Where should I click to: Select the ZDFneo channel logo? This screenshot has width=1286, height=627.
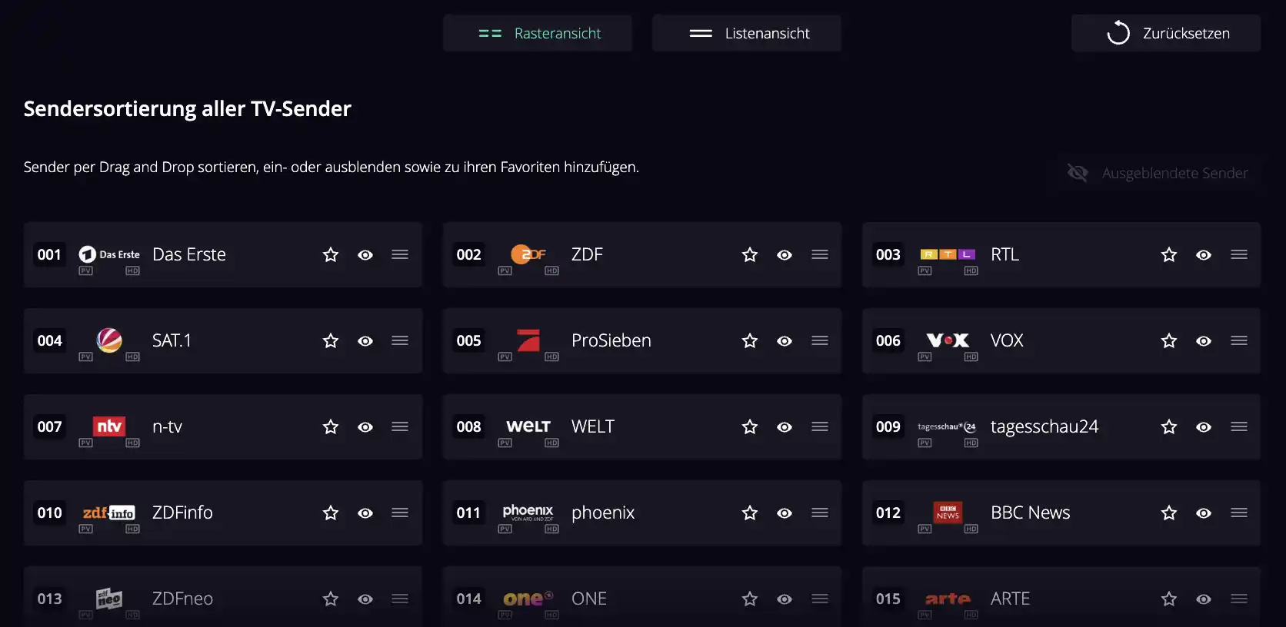pyautogui.click(x=109, y=598)
